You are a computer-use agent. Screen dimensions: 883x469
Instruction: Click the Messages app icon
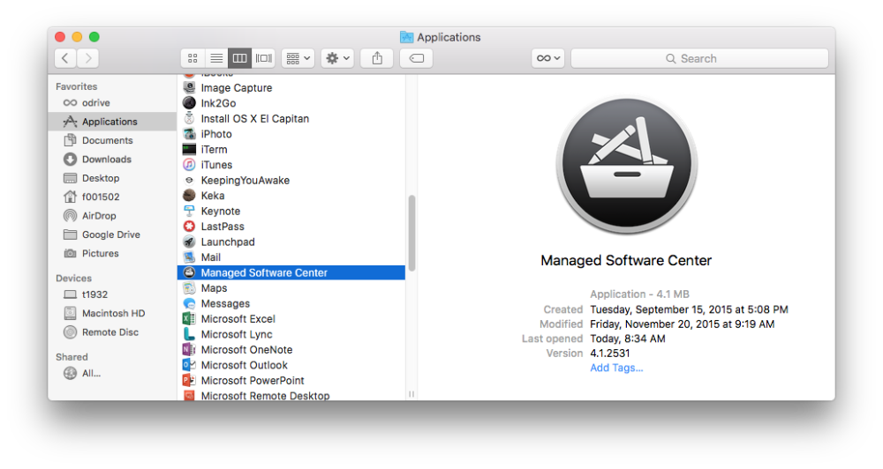[x=189, y=303]
